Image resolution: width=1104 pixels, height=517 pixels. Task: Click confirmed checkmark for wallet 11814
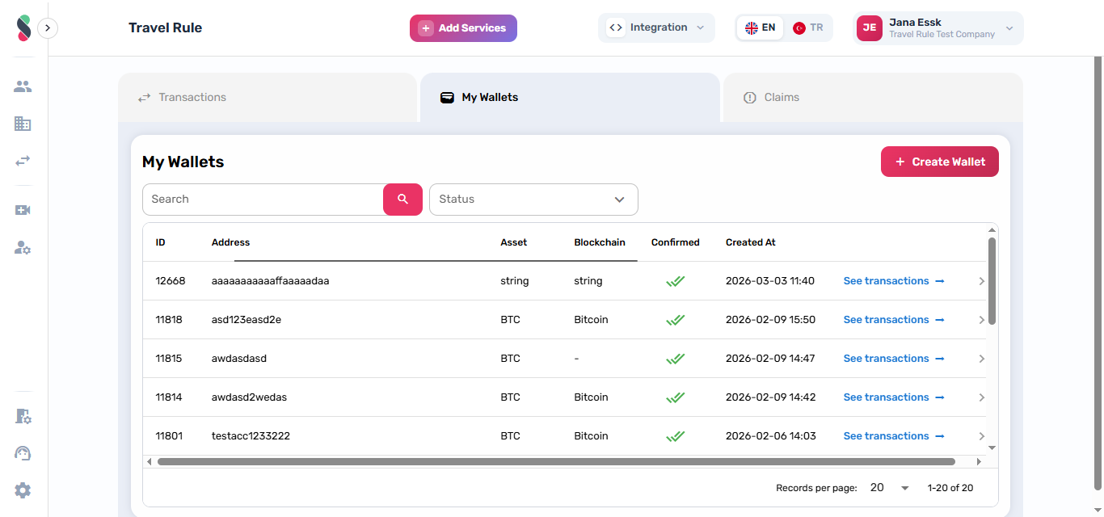pos(676,397)
